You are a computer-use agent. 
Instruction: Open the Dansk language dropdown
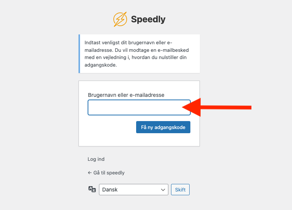133,190
